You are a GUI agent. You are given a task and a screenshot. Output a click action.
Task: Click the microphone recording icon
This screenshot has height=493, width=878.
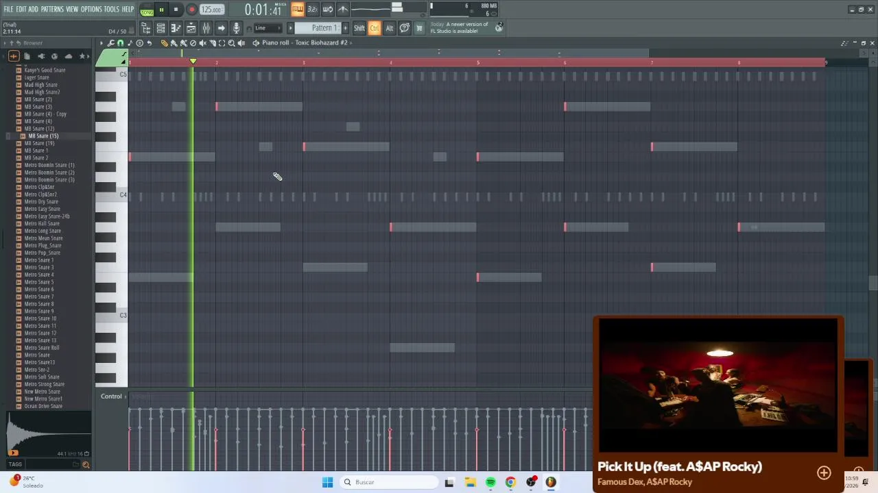point(236,28)
